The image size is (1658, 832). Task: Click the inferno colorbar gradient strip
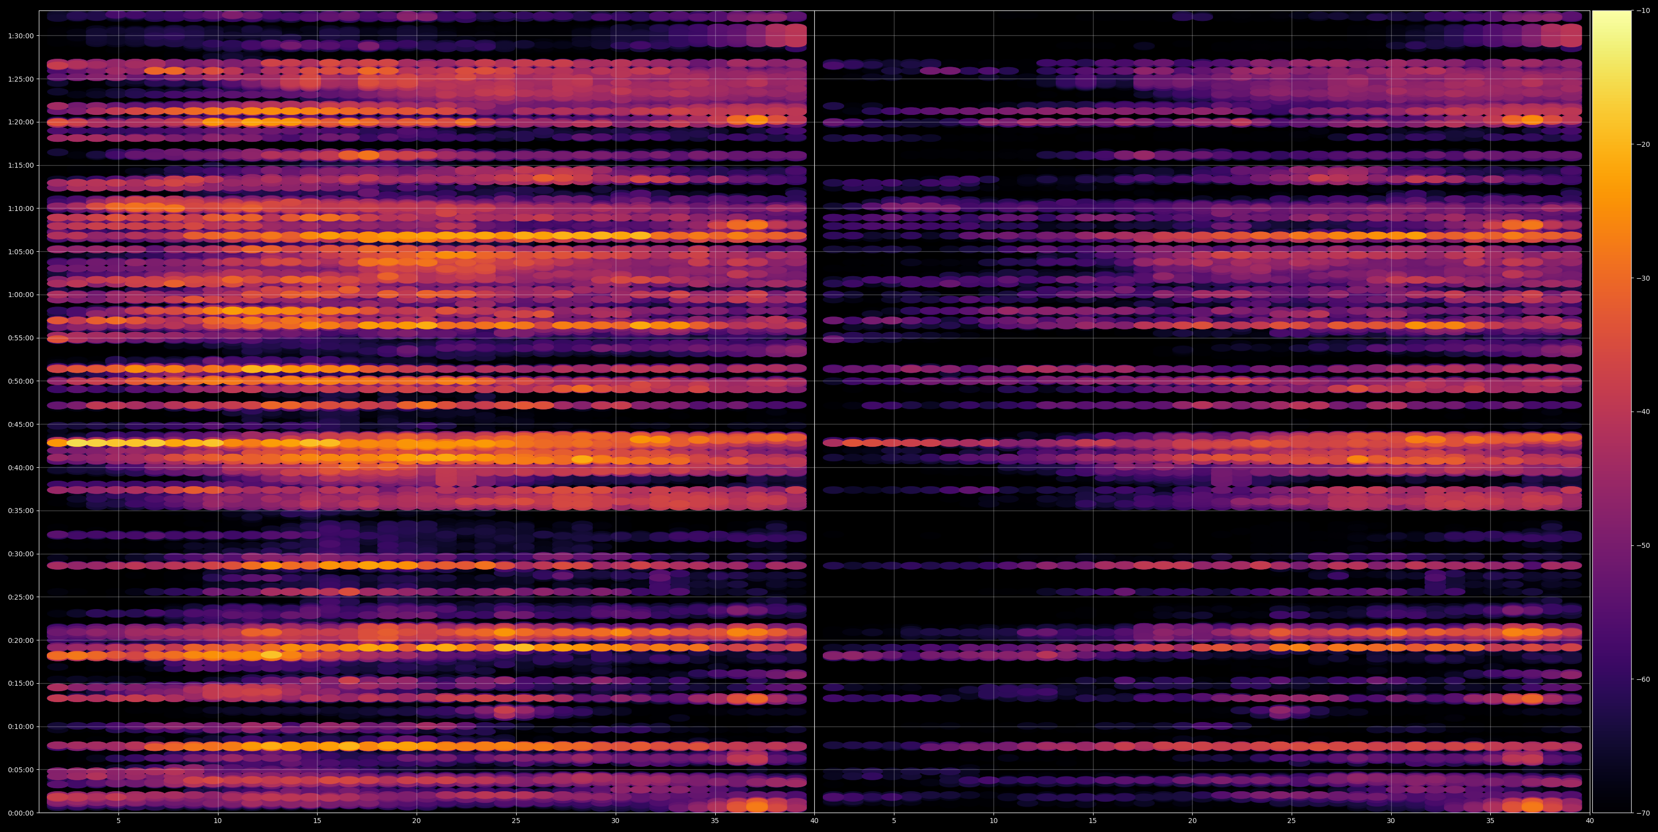tap(1612, 412)
